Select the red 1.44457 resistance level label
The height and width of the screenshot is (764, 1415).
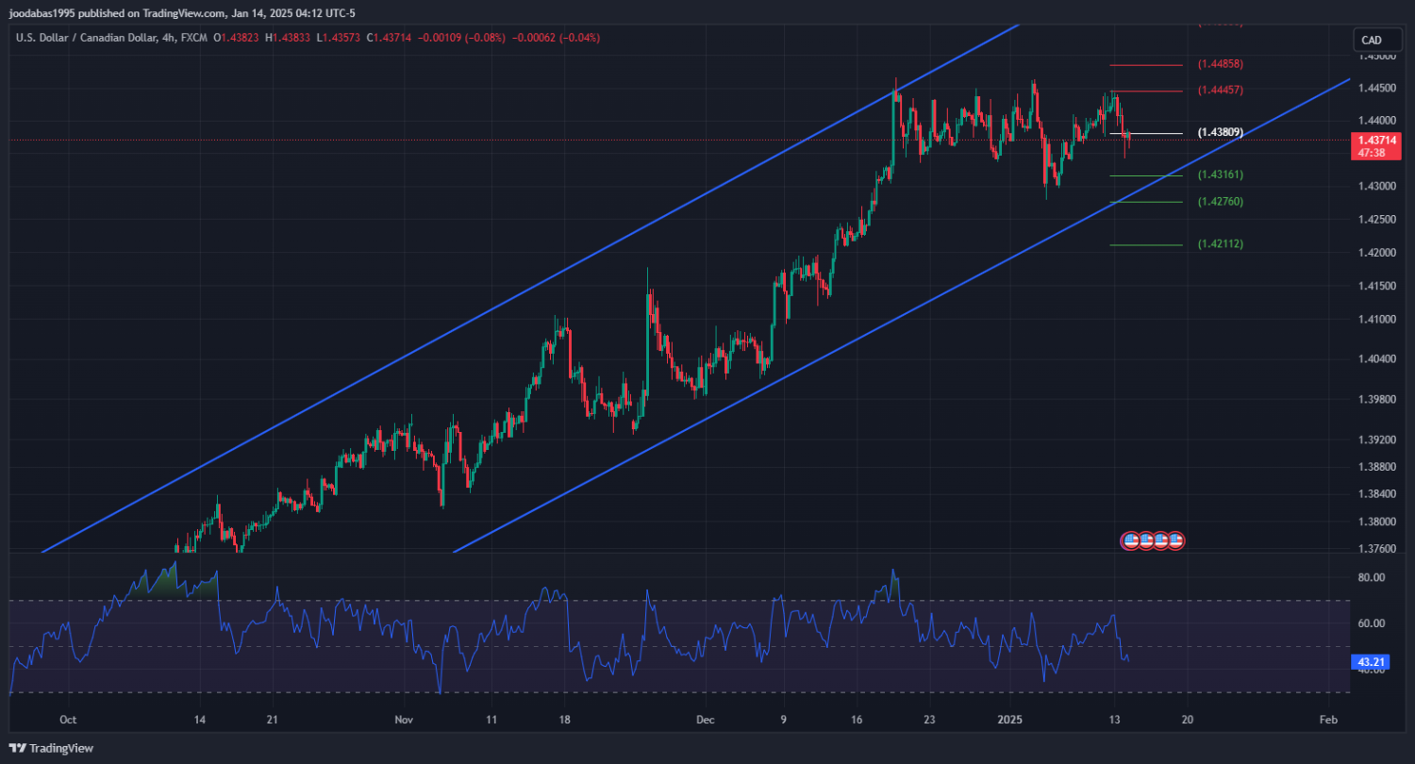[1220, 91]
